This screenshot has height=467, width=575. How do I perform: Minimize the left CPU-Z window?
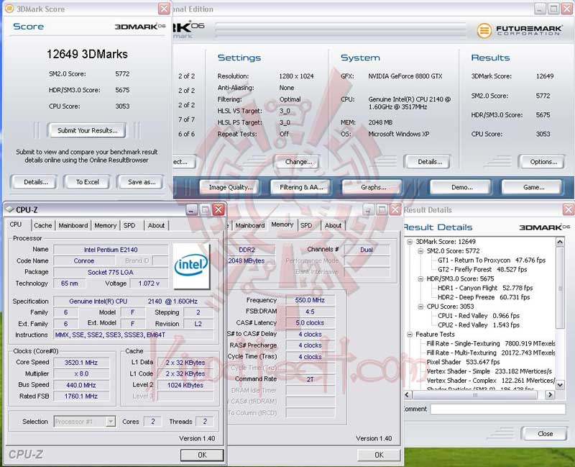click(x=191, y=209)
